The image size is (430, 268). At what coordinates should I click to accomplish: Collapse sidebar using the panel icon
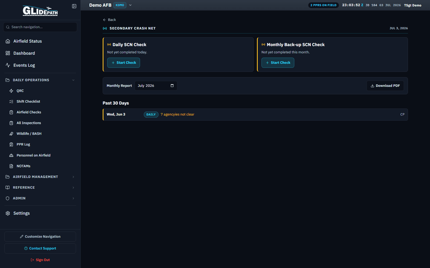74,6
